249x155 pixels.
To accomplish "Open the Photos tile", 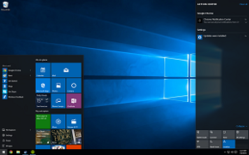I will (58, 85).
